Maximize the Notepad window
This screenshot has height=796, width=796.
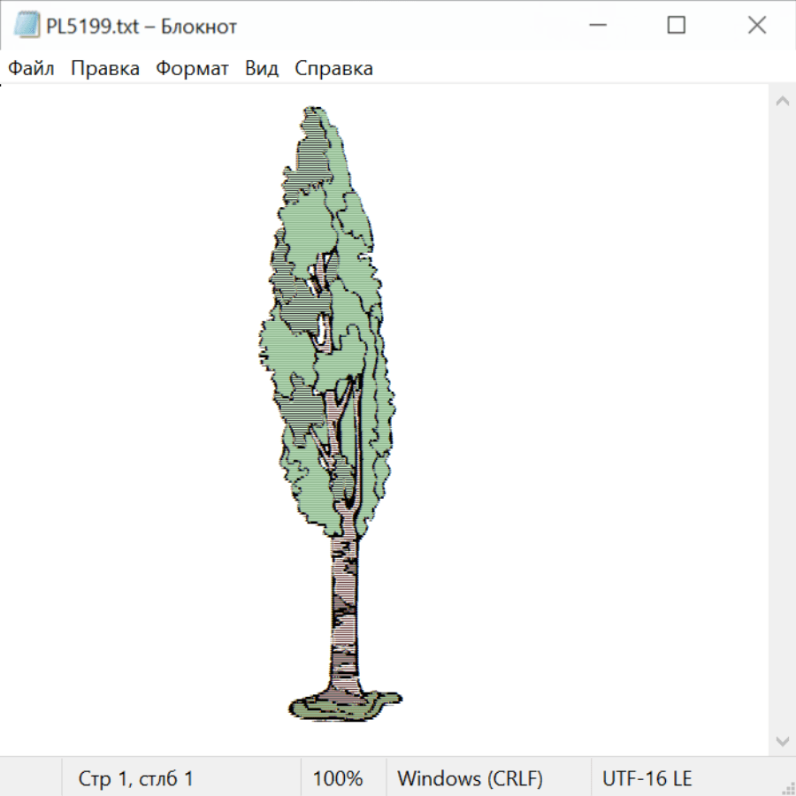click(x=676, y=26)
